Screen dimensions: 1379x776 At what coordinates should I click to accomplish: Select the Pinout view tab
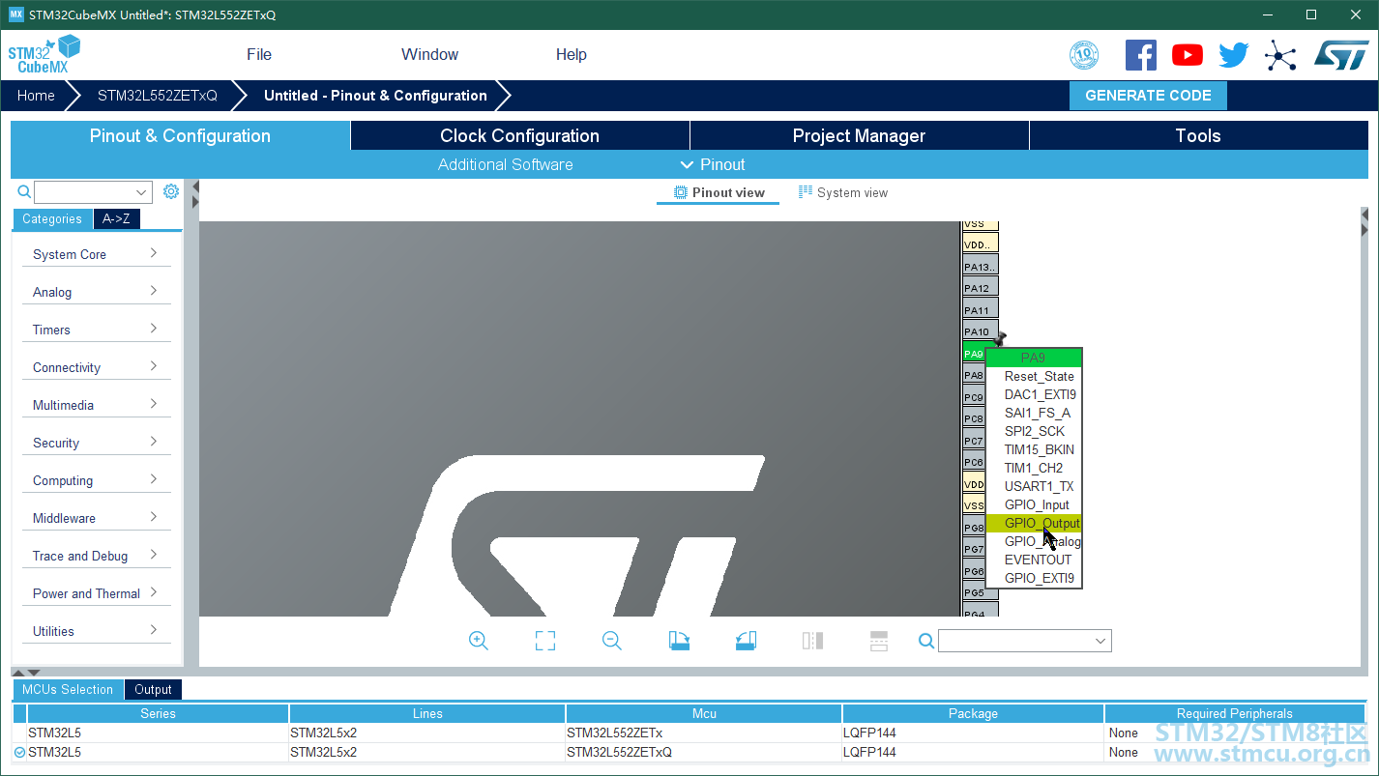click(x=719, y=193)
